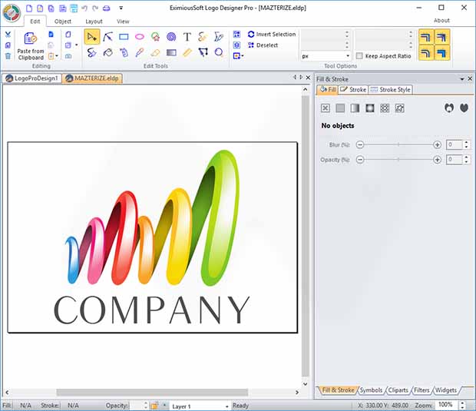The width and height of the screenshot is (476, 411).
Task: Select the Measure ruler tool
Action: pyautogui.click(x=187, y=52)
